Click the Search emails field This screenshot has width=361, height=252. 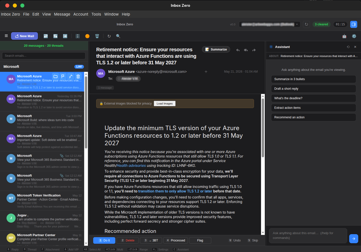[44, 56]
